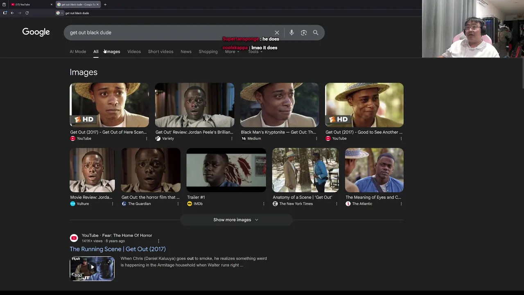The width and height of the screenshot is (524, 295).
Task: Click 'Anatomy of a Scene | Get Out' title
Action: tap(303, 197)
